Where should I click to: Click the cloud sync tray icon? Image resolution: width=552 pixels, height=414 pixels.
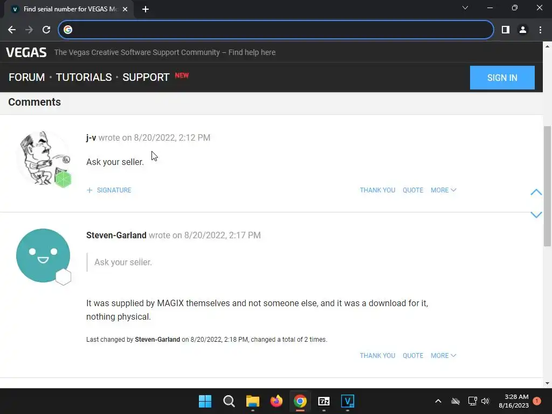(456, 401)
